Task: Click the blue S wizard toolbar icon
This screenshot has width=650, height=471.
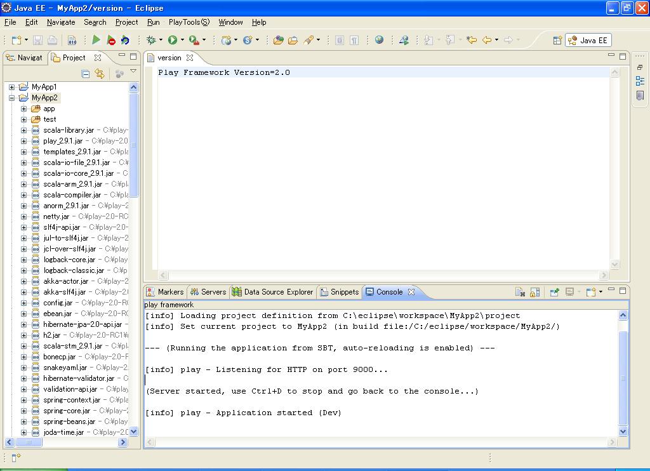Action: coord(248,40)
